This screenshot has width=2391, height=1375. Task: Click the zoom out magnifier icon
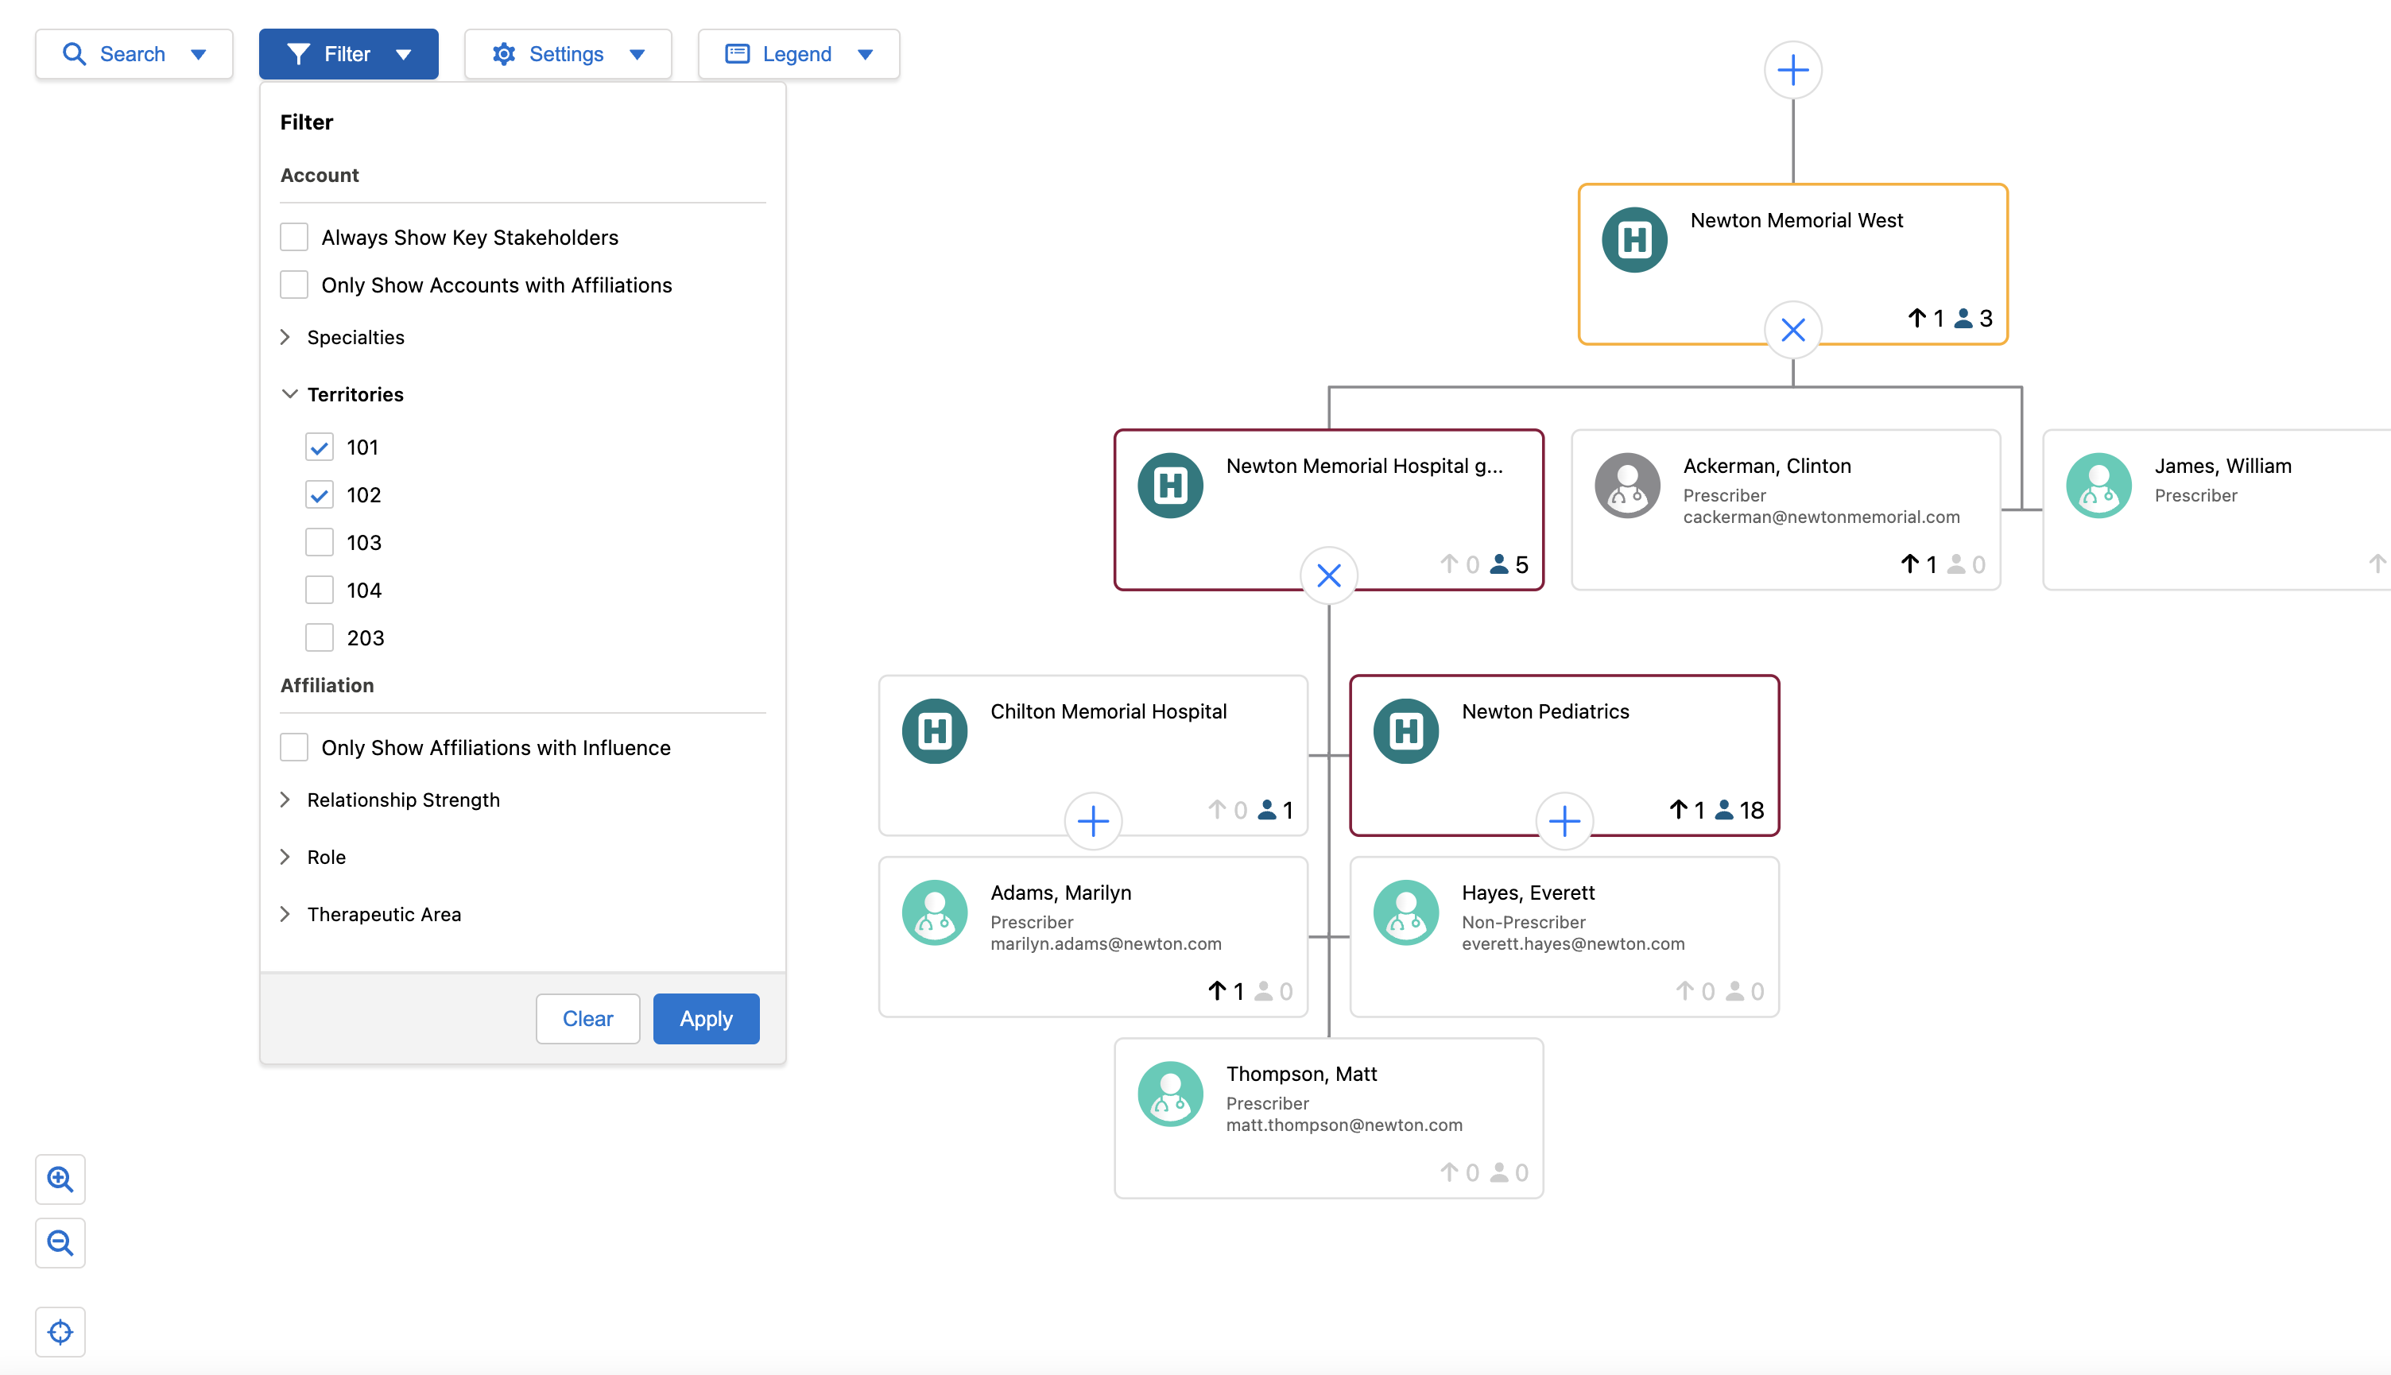(x=60, y=1243)
